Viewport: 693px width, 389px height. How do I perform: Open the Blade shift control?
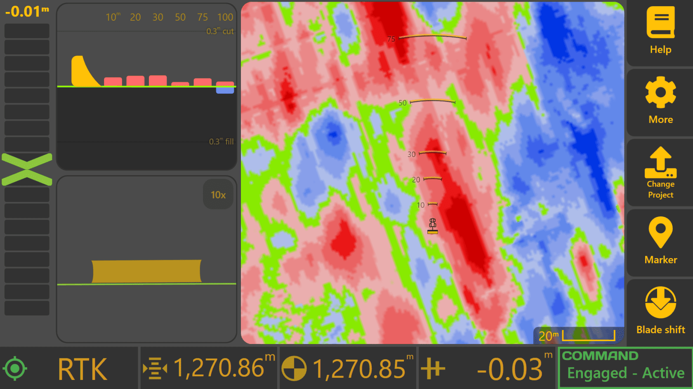(660, 302)
